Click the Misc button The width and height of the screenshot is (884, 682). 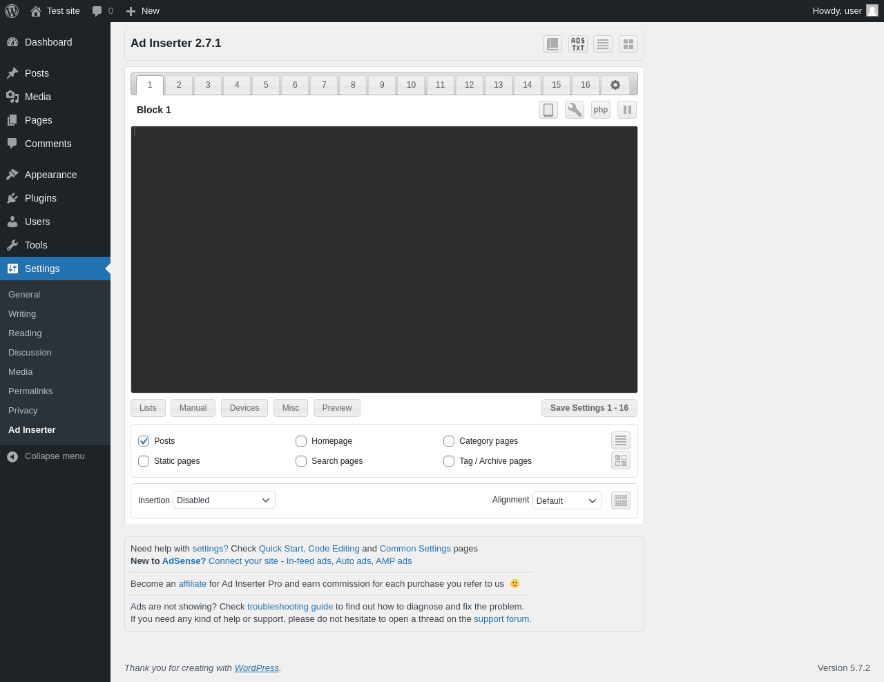[291, 408]
